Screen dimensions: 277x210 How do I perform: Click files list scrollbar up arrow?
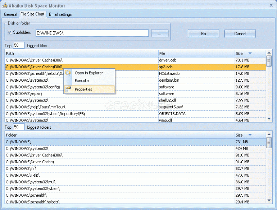[x=269, y=52]
